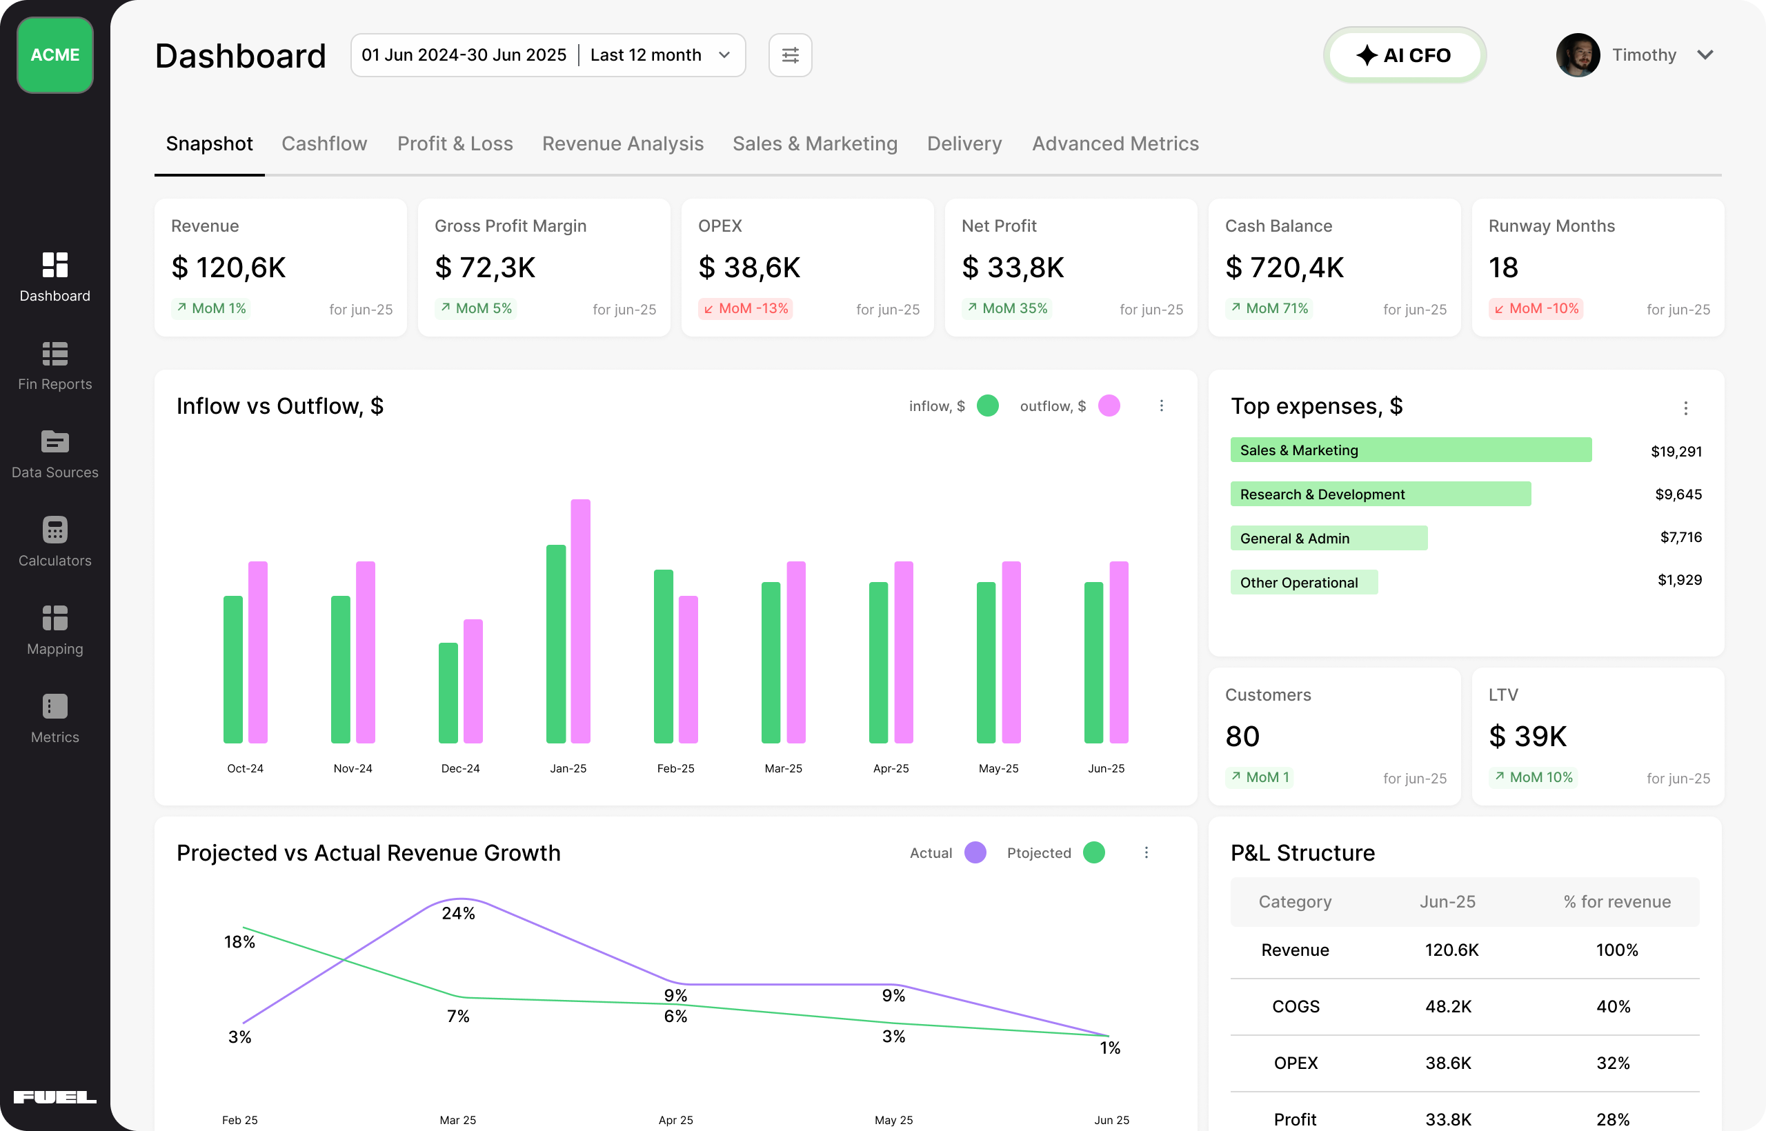Open Data Sources from the sidebar

(x=54, y=454)
